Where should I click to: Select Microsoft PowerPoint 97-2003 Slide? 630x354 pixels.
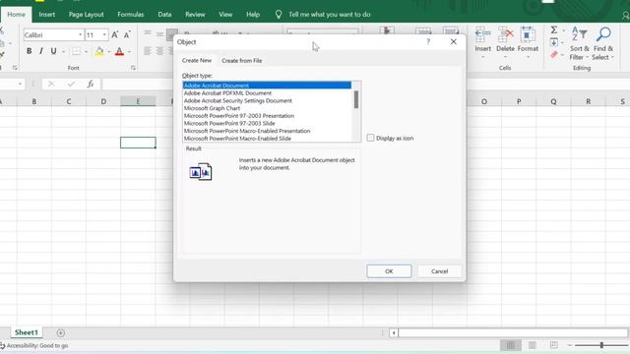(267, 123)
